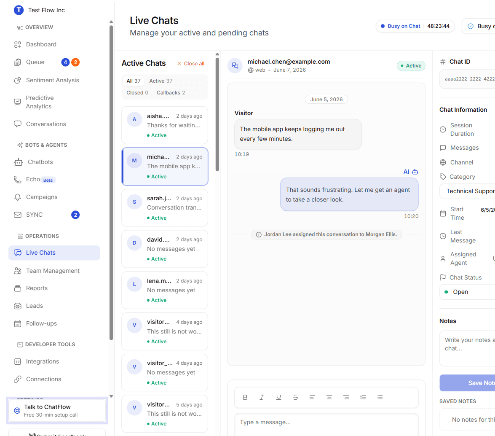Click Talk to ChatFlow setup call
Screen dimensions: 495x436
(x=57, y=410)
